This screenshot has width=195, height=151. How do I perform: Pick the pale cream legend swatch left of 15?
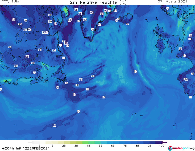(49, 142)
